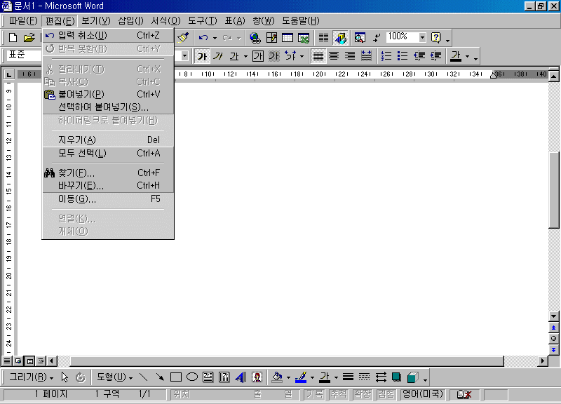Click the Insert Table icon
The height and width of the screenshot is (404, 561).
[x=288, y=38]
